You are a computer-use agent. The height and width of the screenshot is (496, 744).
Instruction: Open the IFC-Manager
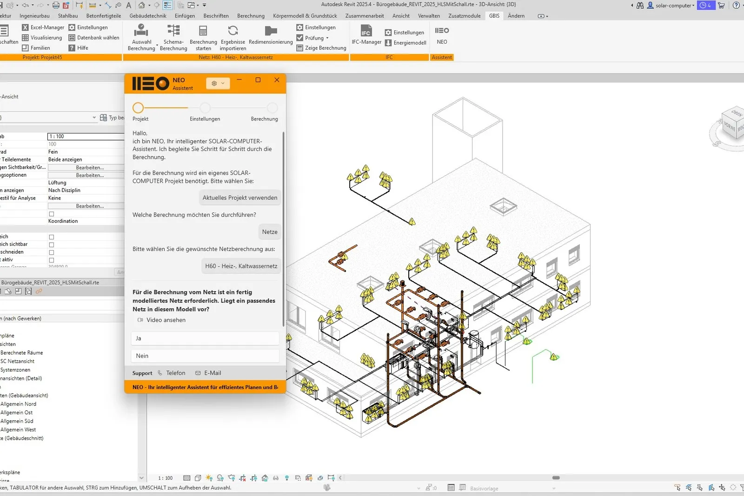click(x=366, y=35)
